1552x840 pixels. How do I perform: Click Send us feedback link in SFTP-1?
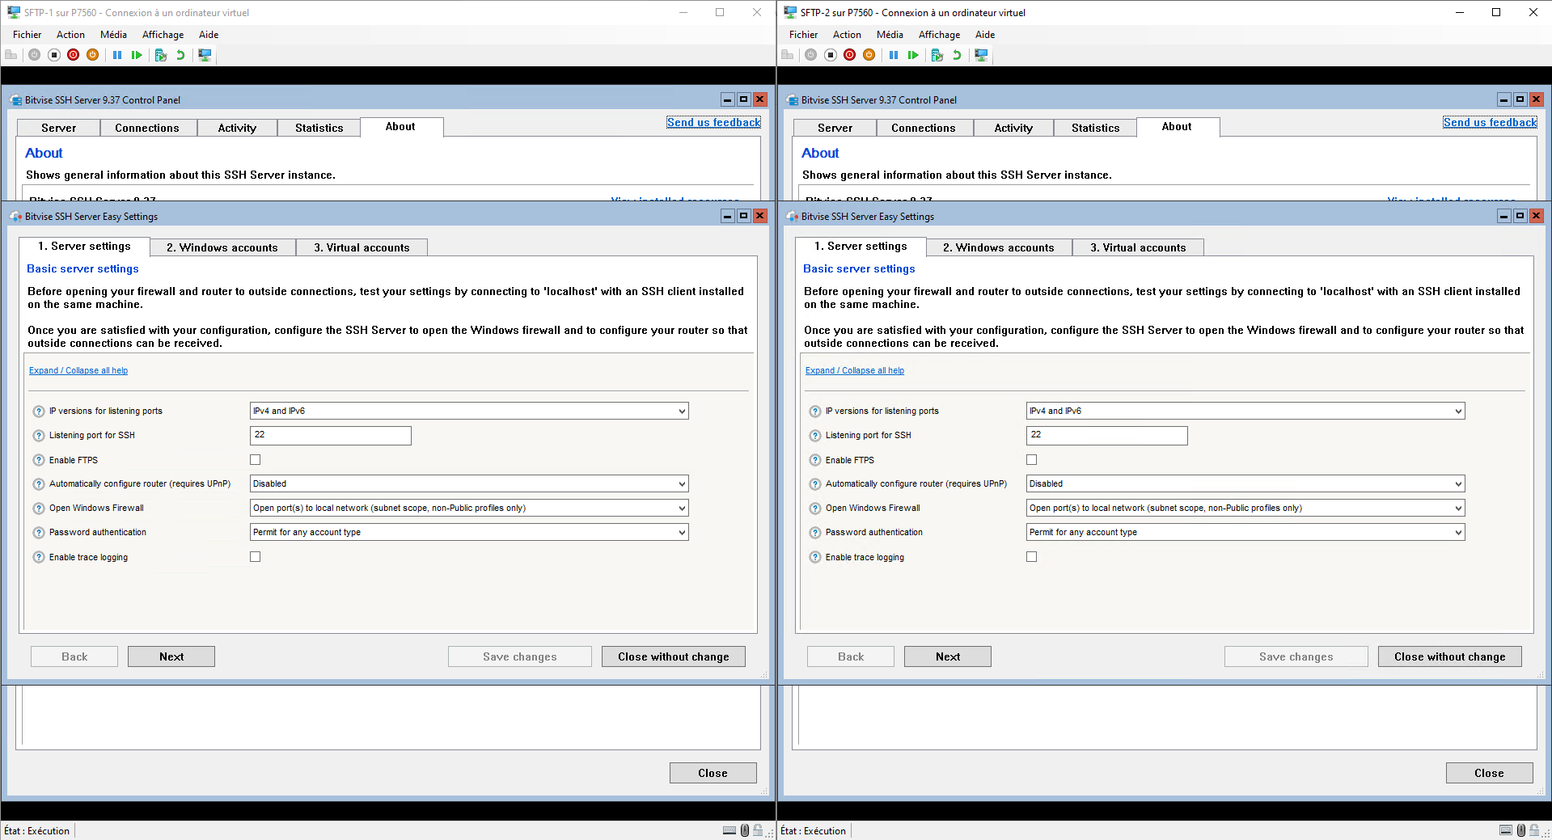(713, 122)
